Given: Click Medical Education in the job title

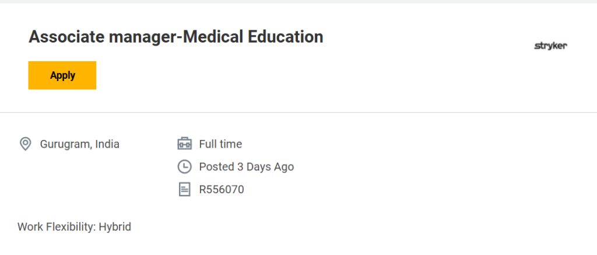Looking at the screenshot, I should 252,37.
